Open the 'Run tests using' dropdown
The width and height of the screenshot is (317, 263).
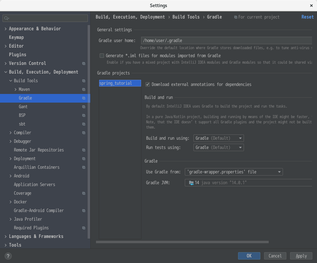pos(219,147)
